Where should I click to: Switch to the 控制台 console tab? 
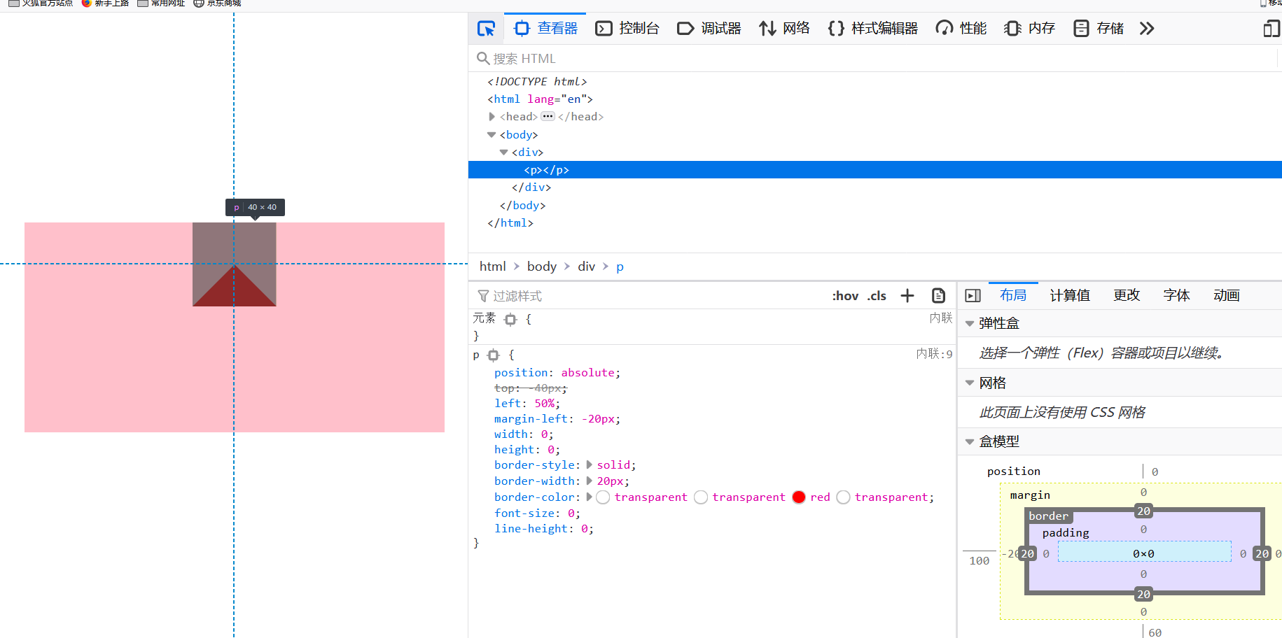click(x=627, y=29)
